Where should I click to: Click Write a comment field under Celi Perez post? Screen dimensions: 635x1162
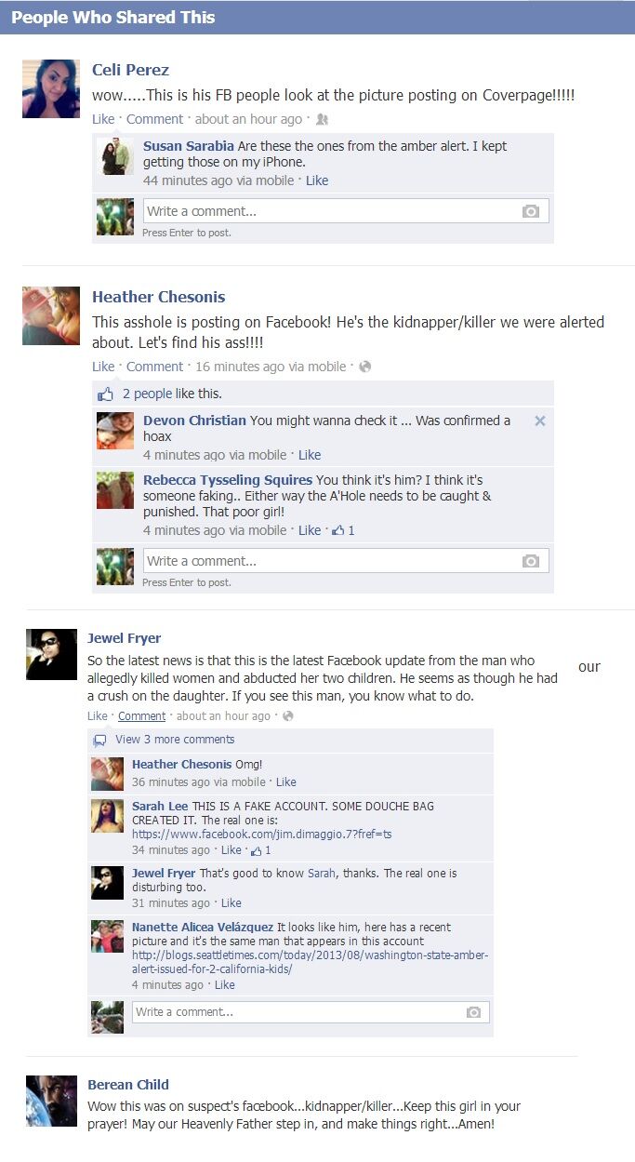click(345, 211)
